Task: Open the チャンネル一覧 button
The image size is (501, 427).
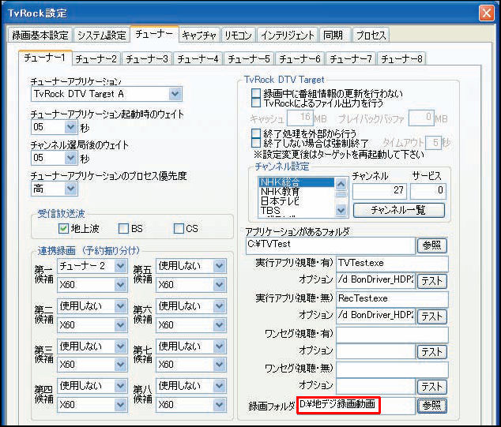Action: click(x=399, y=210)
